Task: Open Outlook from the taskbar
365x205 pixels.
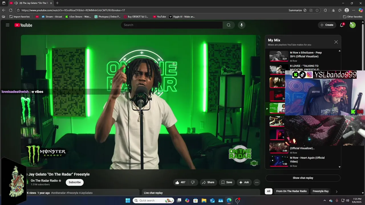Action: (x=212, y=200)
